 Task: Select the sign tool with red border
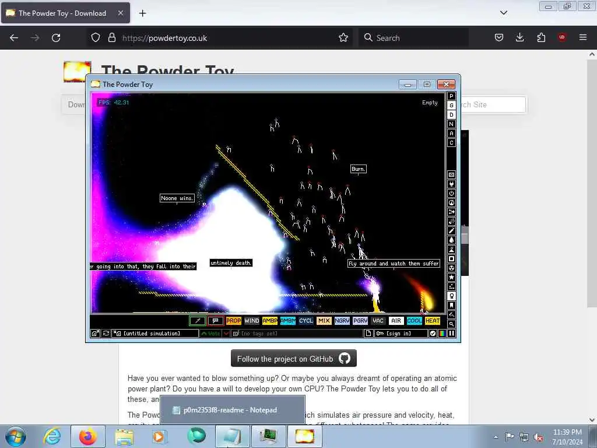216,321
